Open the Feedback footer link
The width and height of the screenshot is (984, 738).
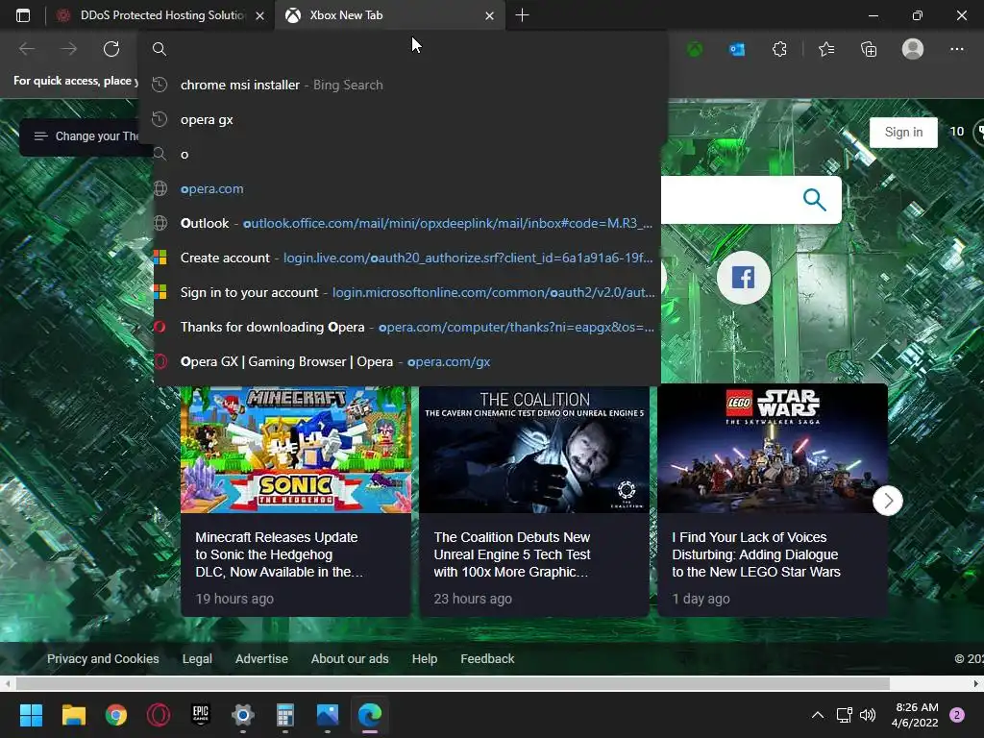[x=487, y=659]
